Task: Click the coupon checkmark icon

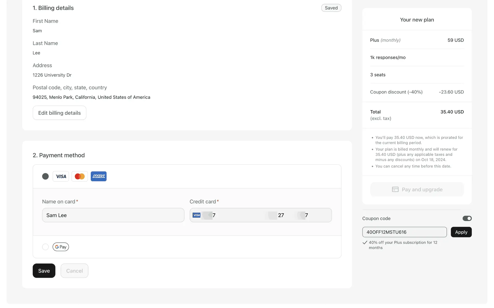Action: [x=365, y=243]
